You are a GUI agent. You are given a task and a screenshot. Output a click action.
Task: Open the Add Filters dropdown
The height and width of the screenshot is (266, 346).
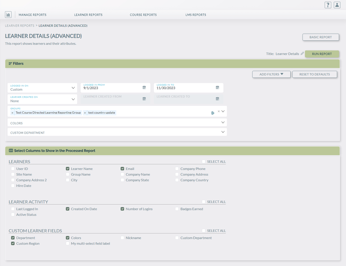click(x=271, y=74)
